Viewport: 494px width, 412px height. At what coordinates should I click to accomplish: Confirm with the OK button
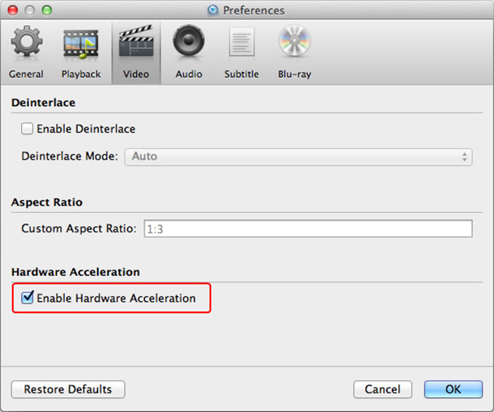(453, 389)
